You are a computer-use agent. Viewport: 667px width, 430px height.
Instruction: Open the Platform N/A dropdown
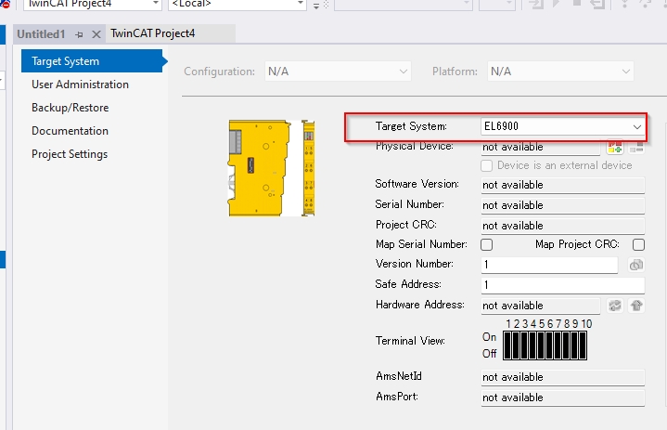[560, 72]
